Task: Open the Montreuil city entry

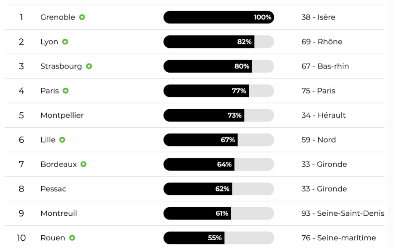Action: (x=59, y=213)
